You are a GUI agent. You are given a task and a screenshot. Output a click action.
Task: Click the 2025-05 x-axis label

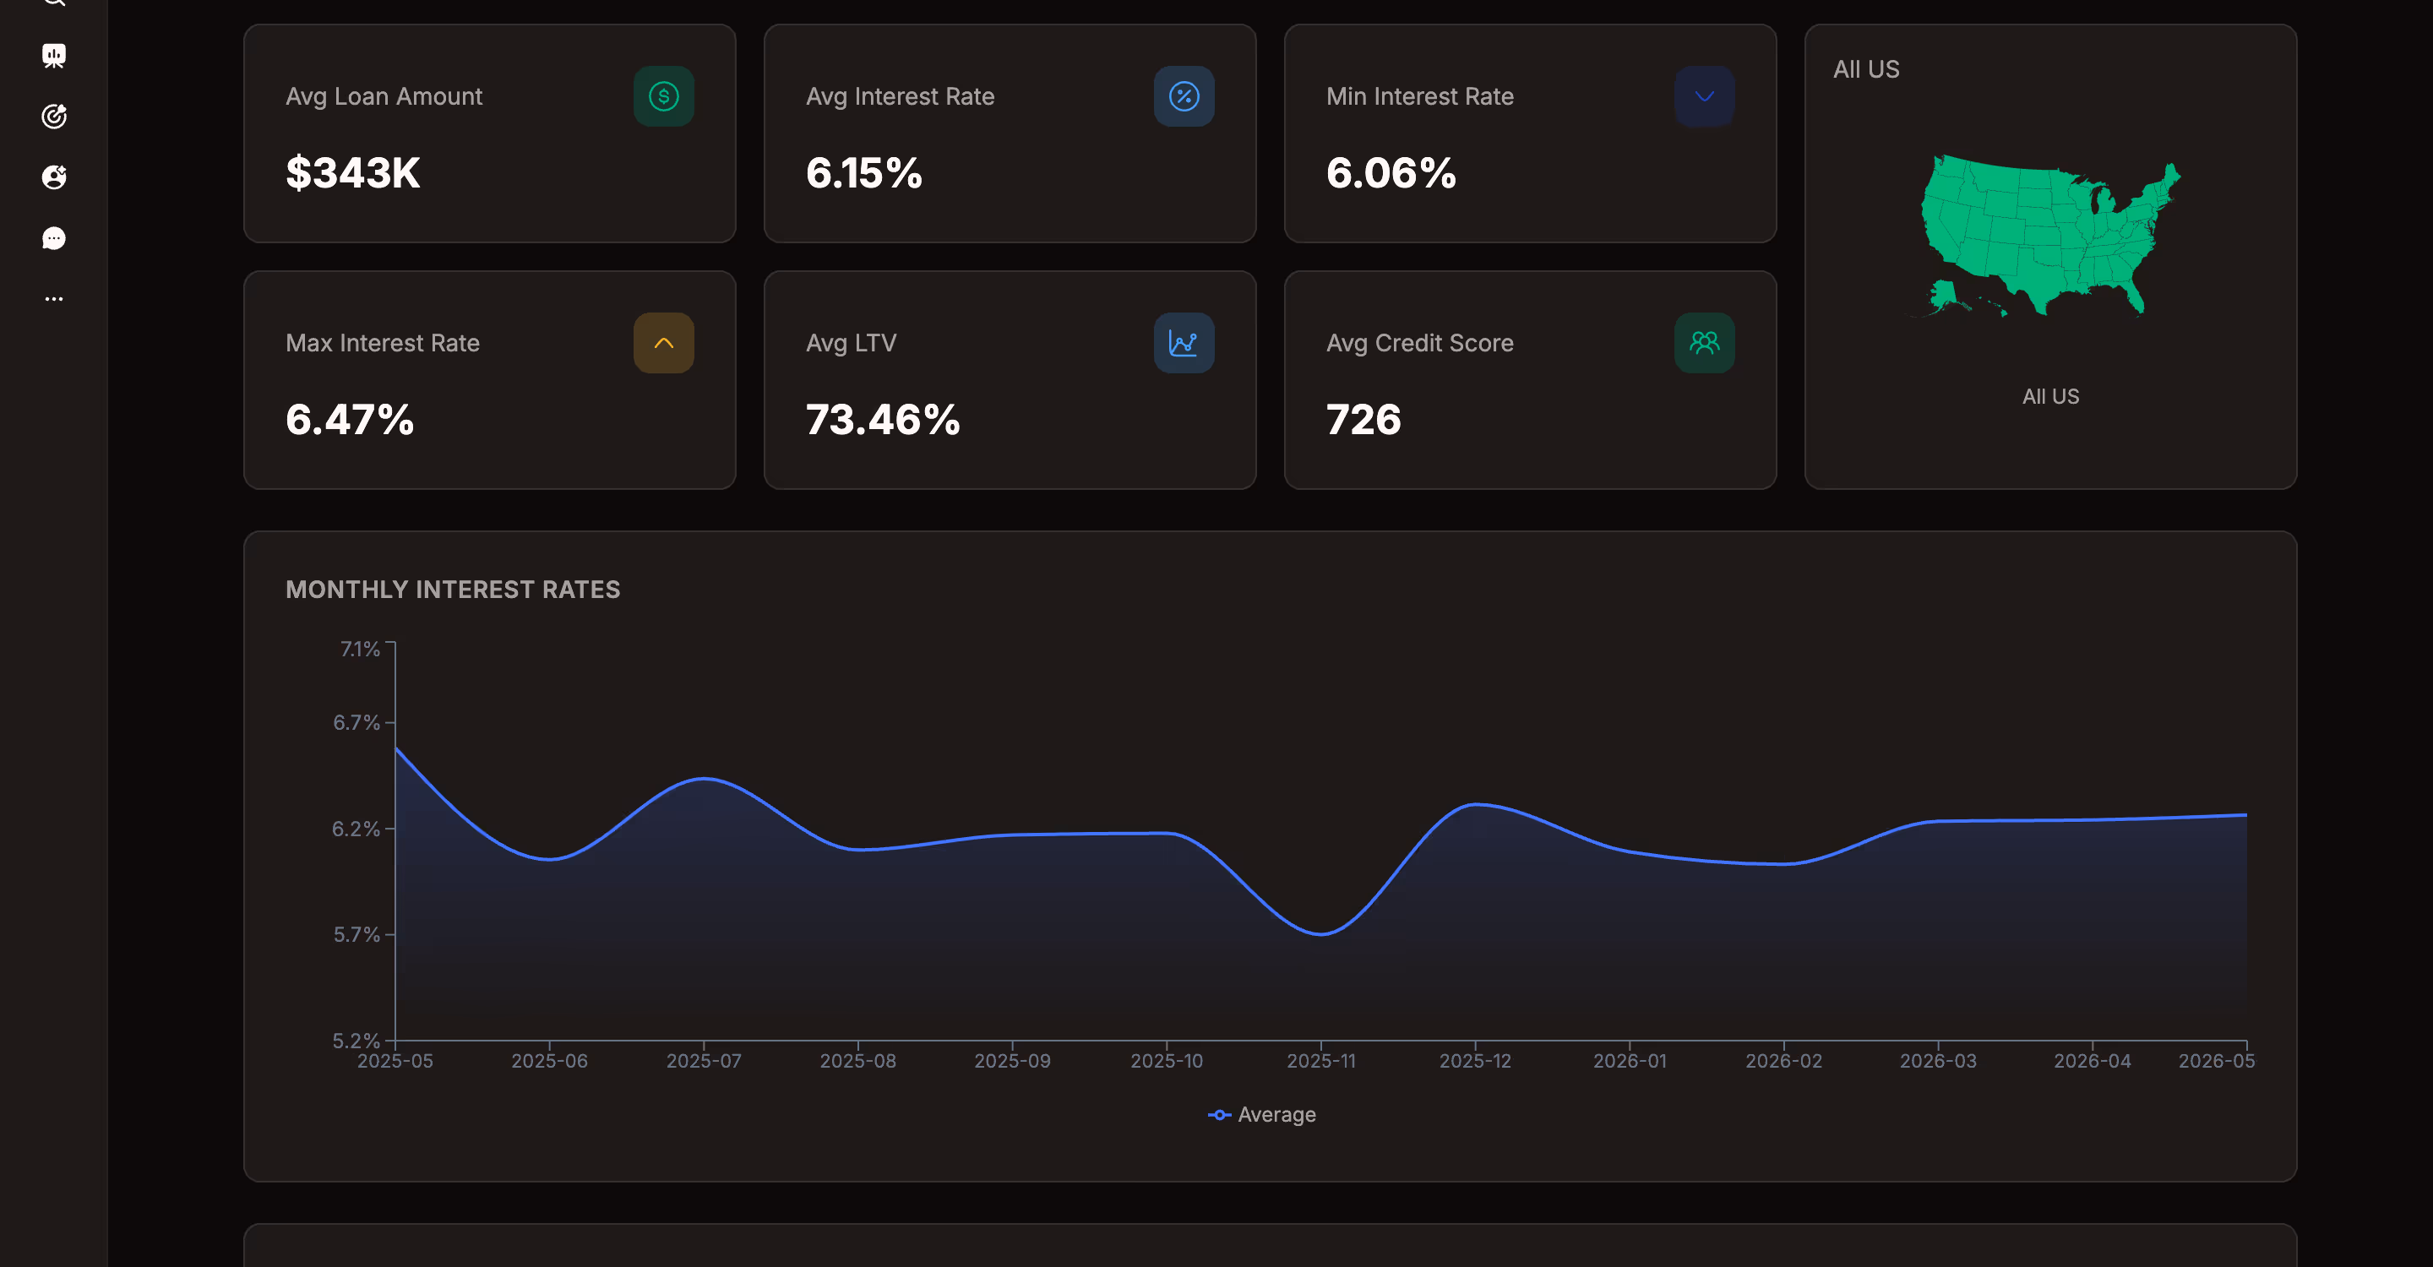coord(395,1060)
